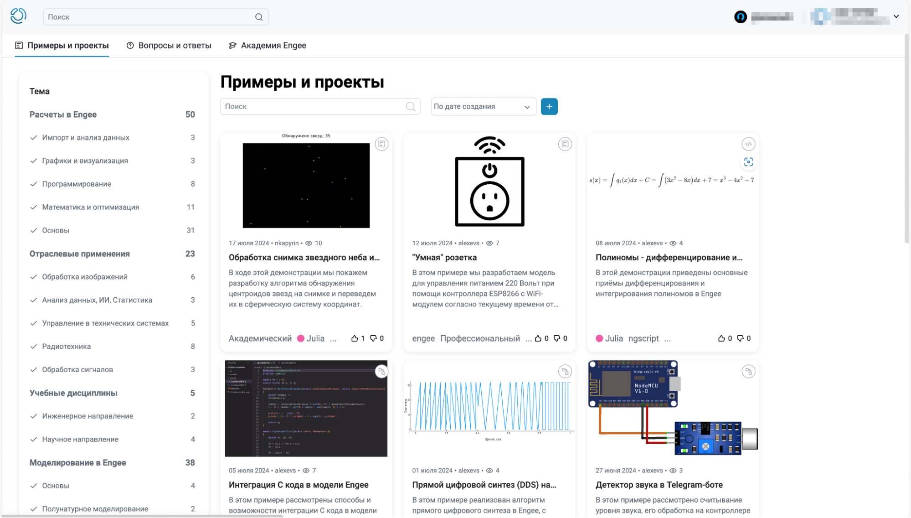The height and width of the screenshot is (518, 911).
Task: Toggle Инженерное направление filter
Action: click(112, 416)
